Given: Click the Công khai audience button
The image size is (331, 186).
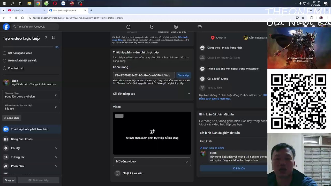Looking at the screenshot, I should (x=12, y=118).
